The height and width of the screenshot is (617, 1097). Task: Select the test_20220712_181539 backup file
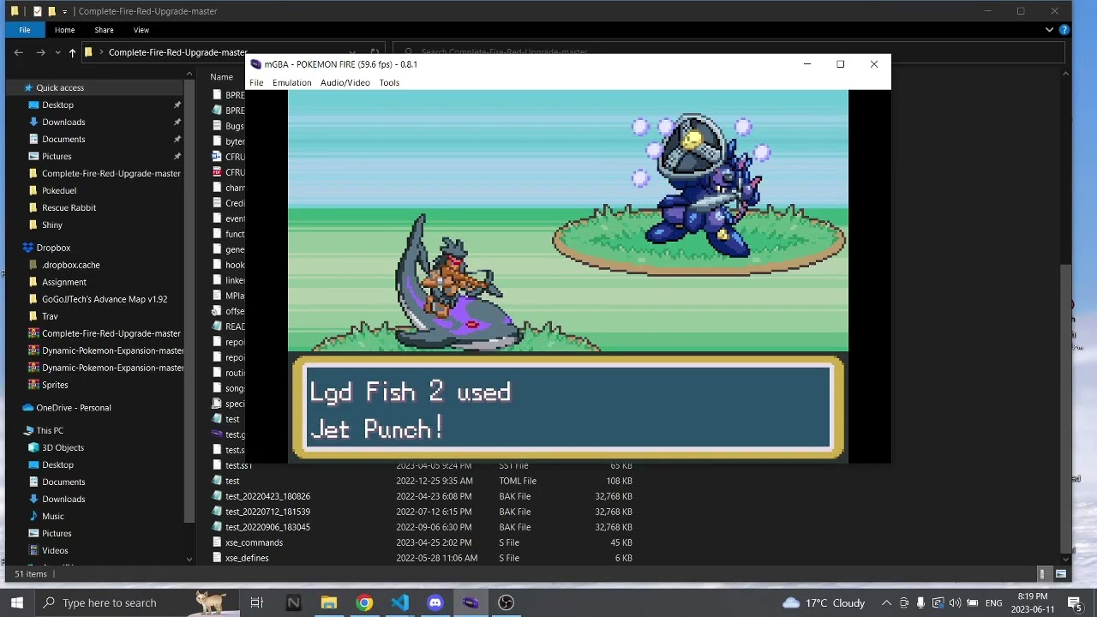pyautogui.click(x=267, y=512)
